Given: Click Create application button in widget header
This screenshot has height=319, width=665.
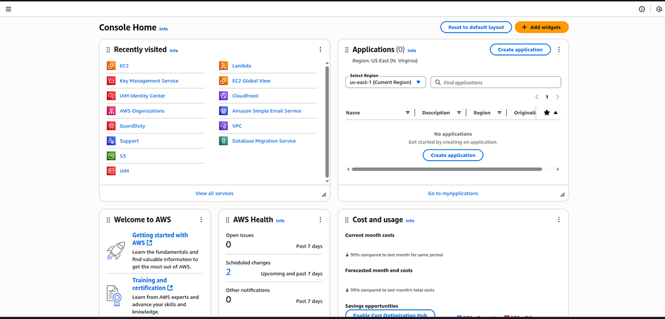Looking at the screenshot, I should (x=520, y=50).
